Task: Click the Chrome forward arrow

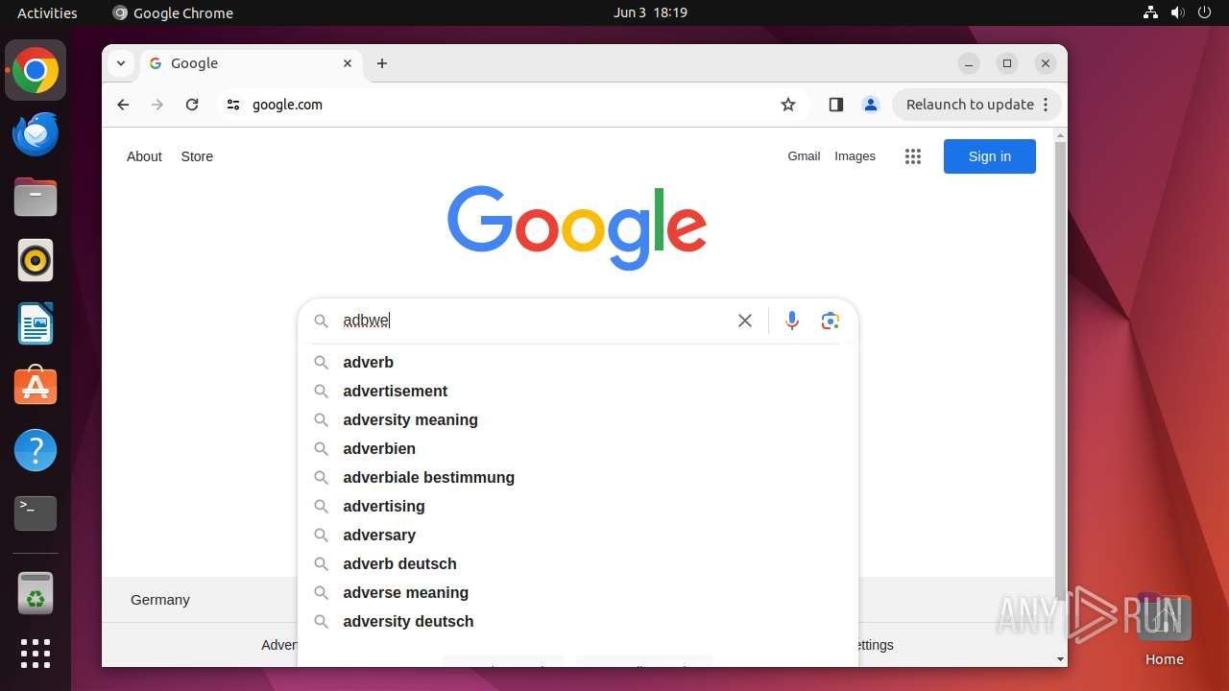Action: coord(157,105)
